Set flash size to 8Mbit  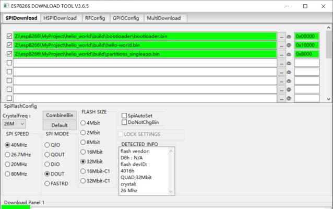(x=83, y=142)
